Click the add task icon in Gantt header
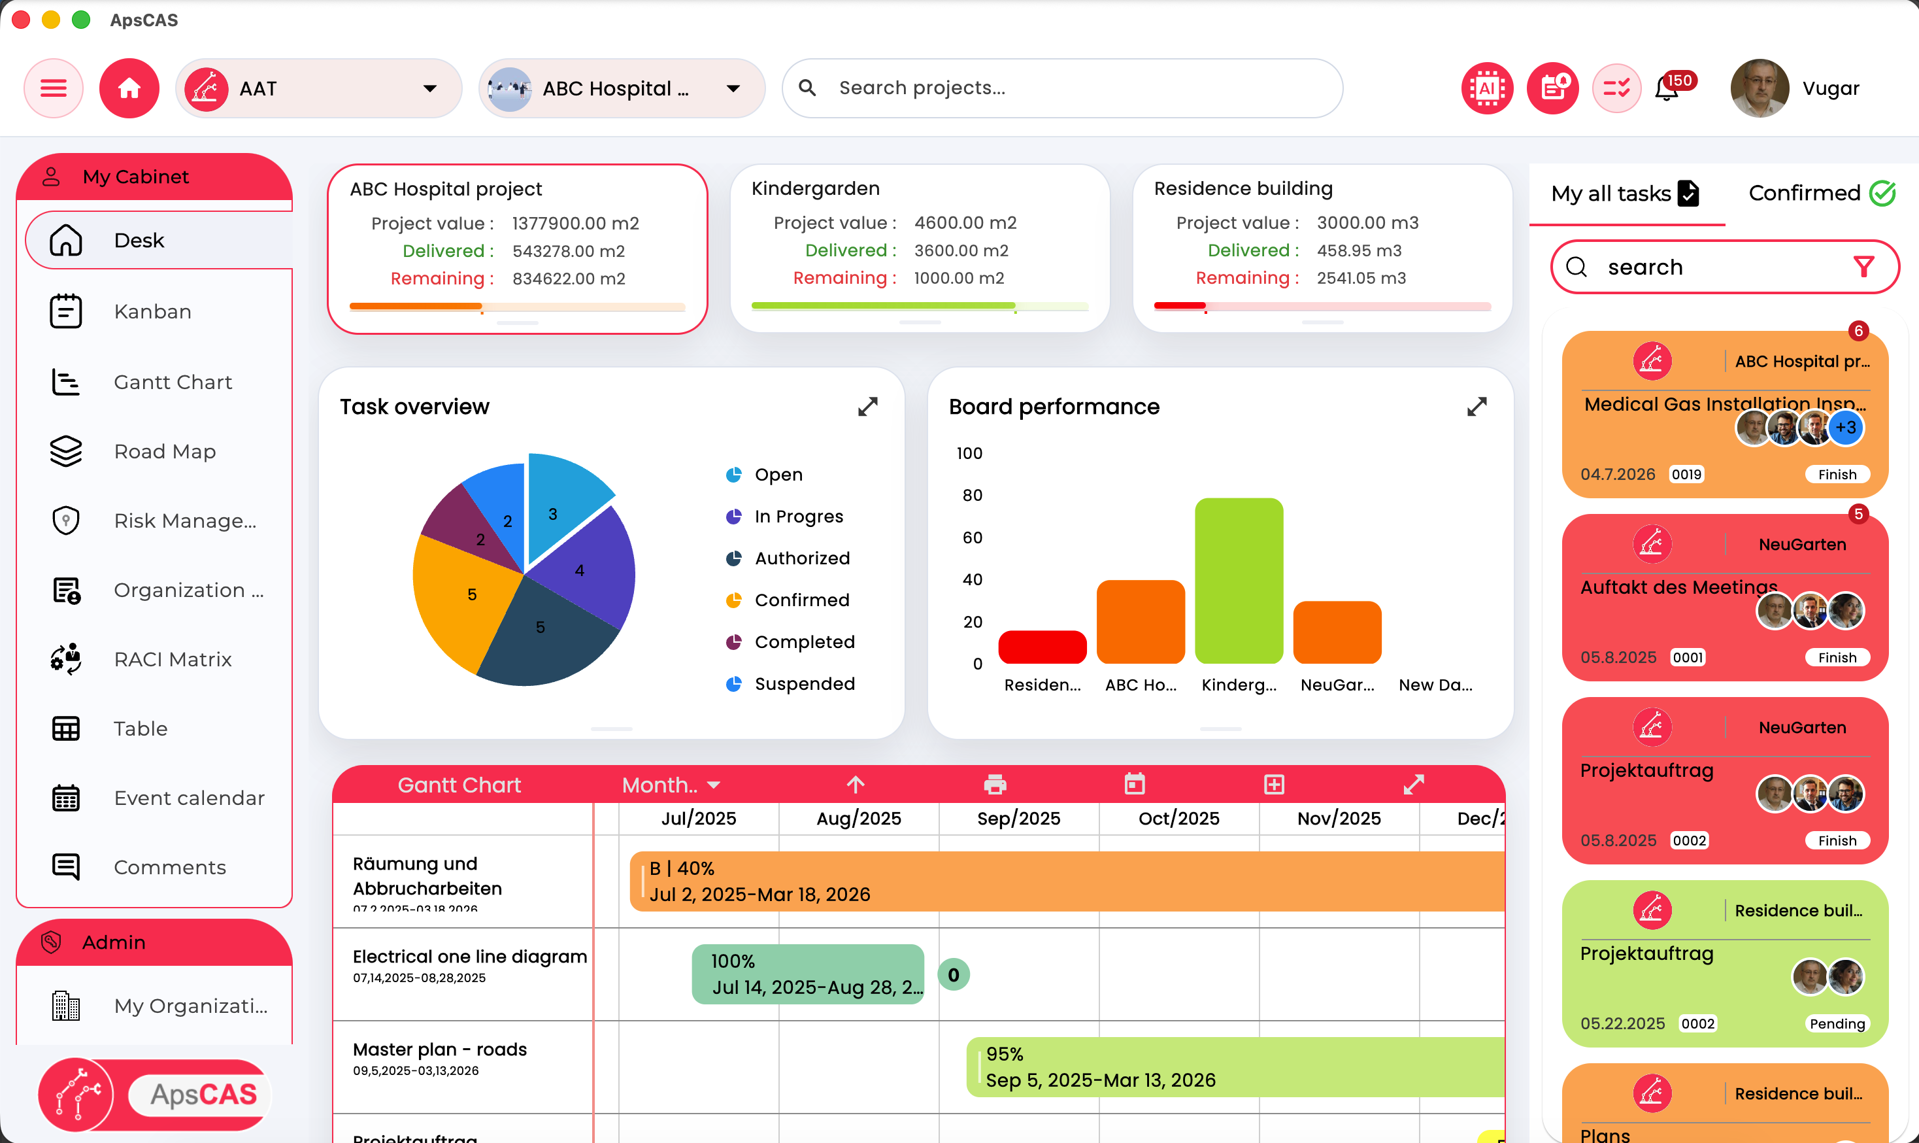This screenshot has height=1143, width=1919. pyautogui.click(x=1273, y=784)
